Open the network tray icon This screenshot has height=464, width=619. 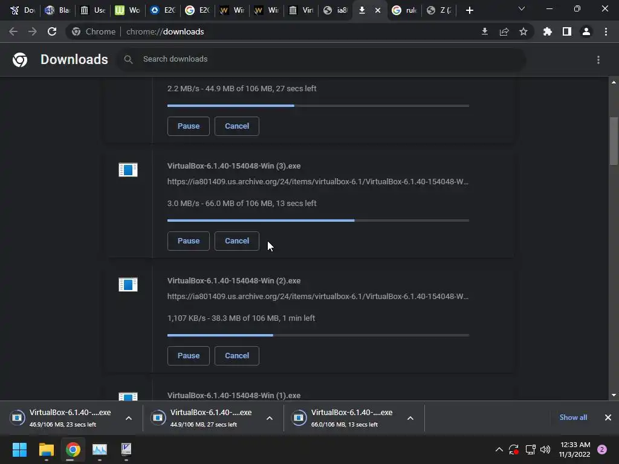[530, 449]
